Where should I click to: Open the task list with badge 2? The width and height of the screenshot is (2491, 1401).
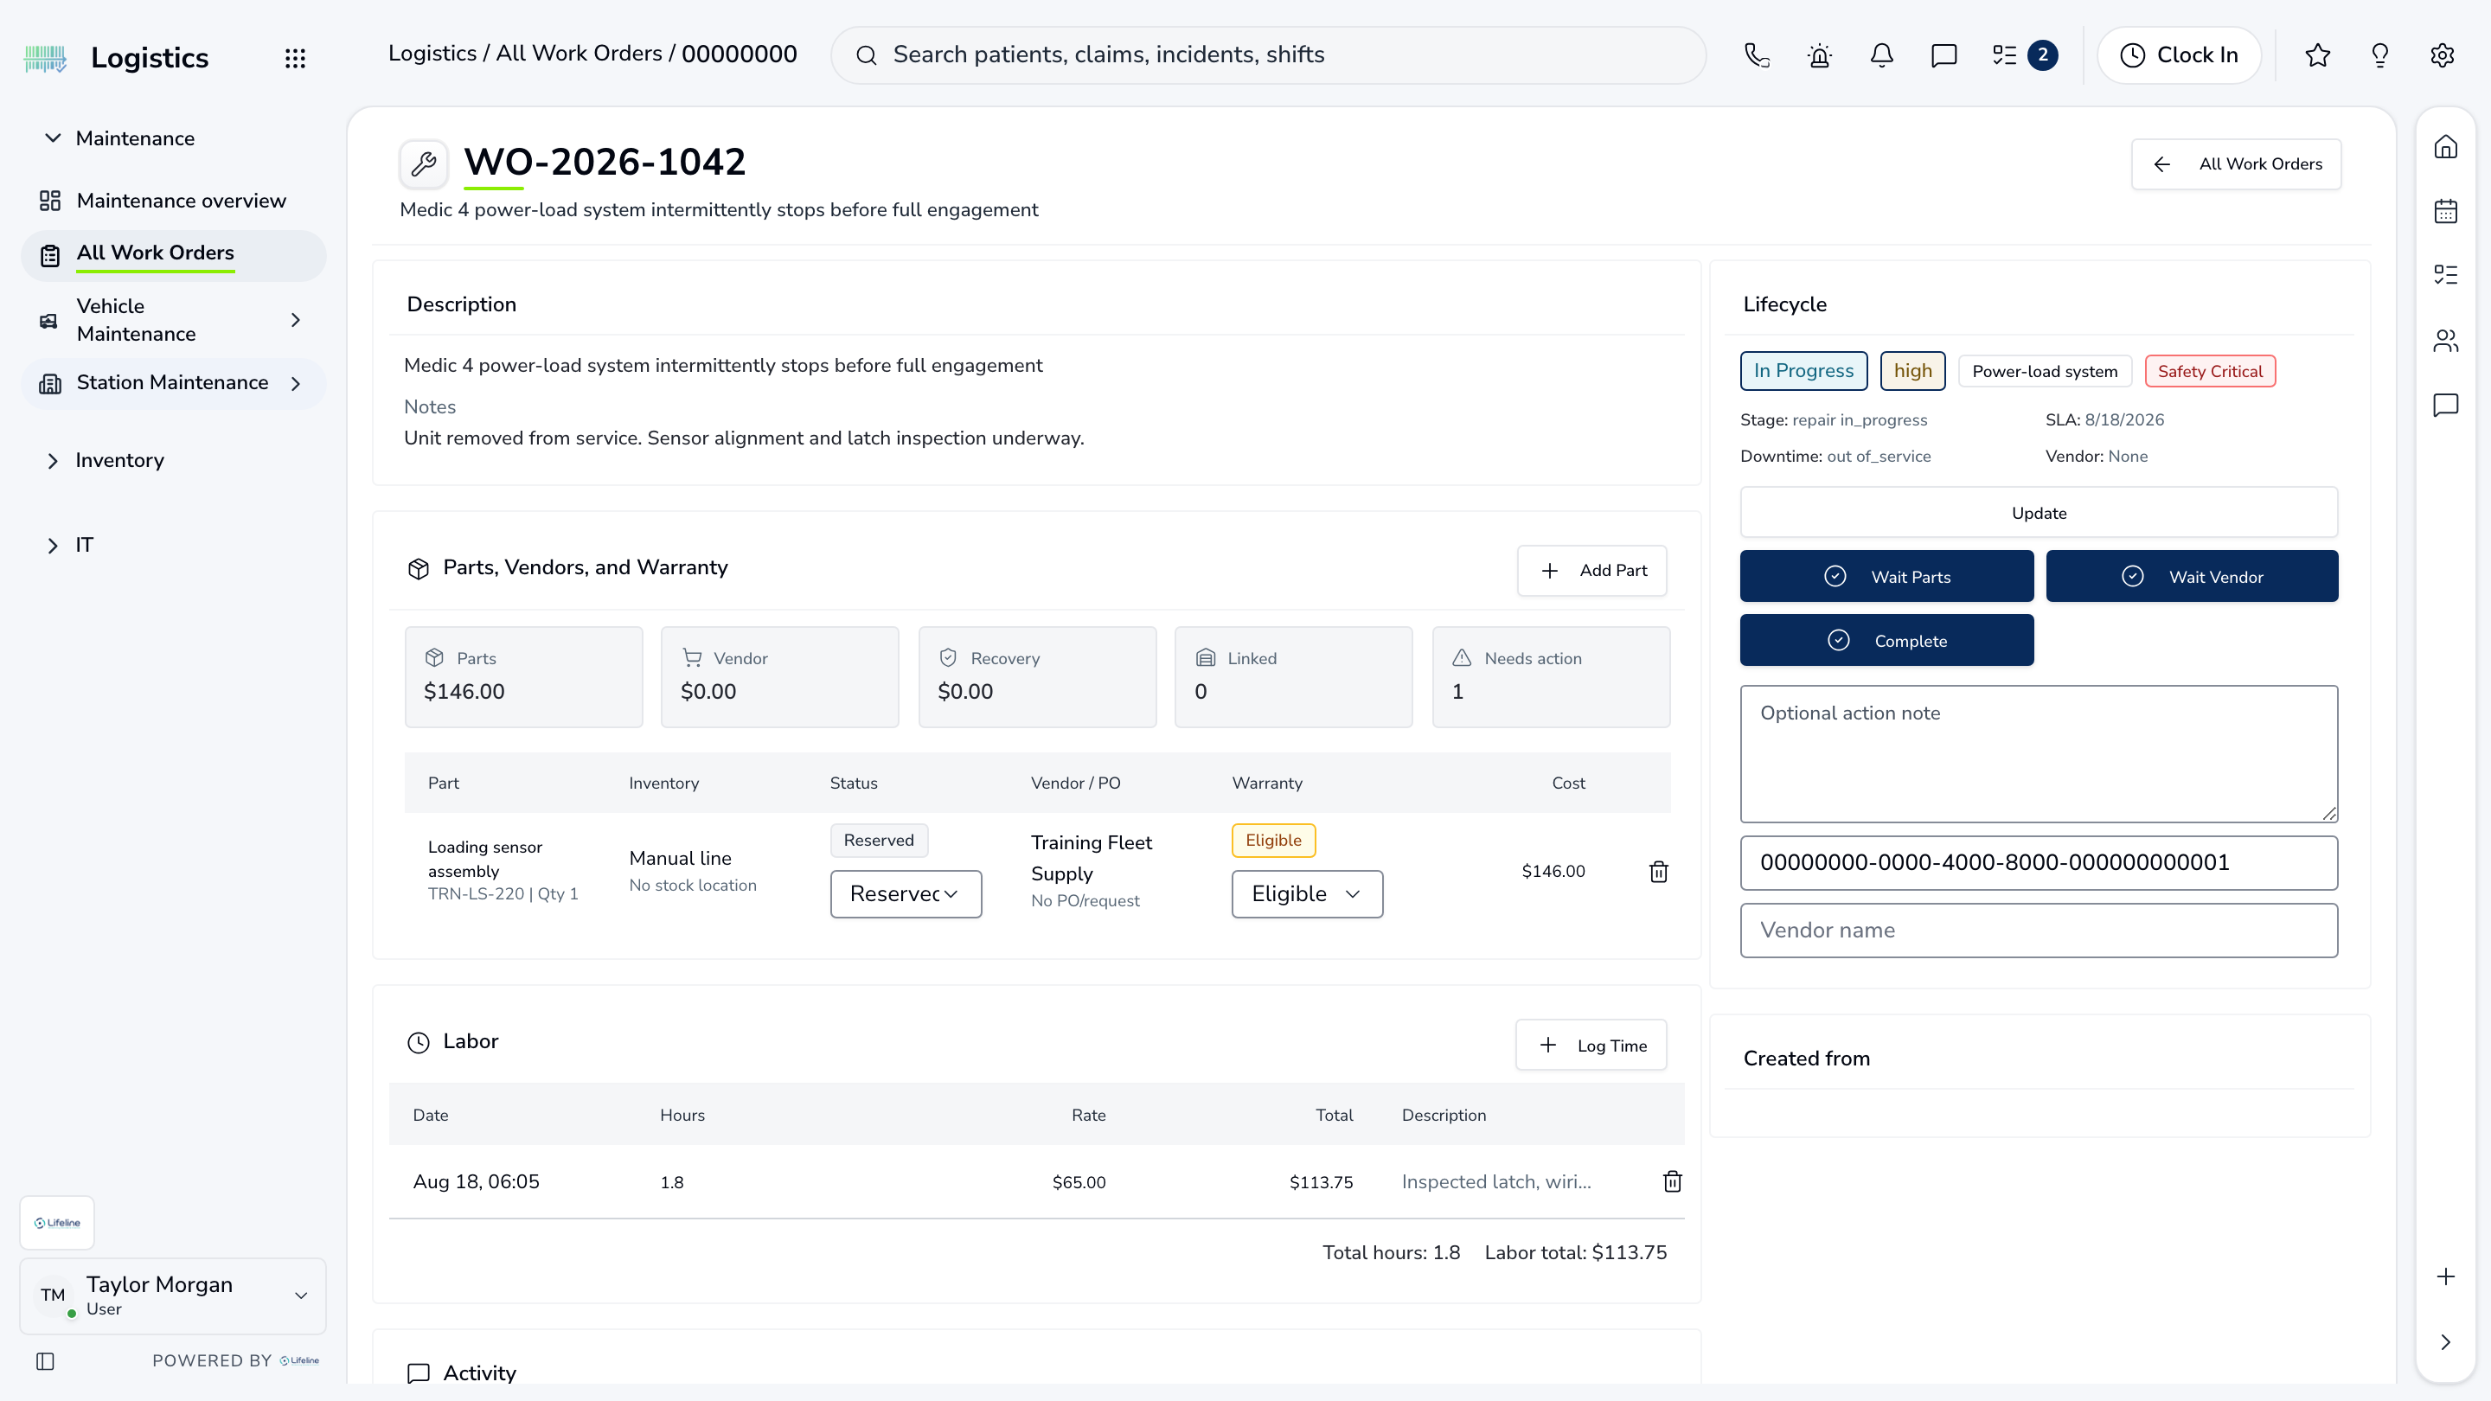tap(2024, 55)
